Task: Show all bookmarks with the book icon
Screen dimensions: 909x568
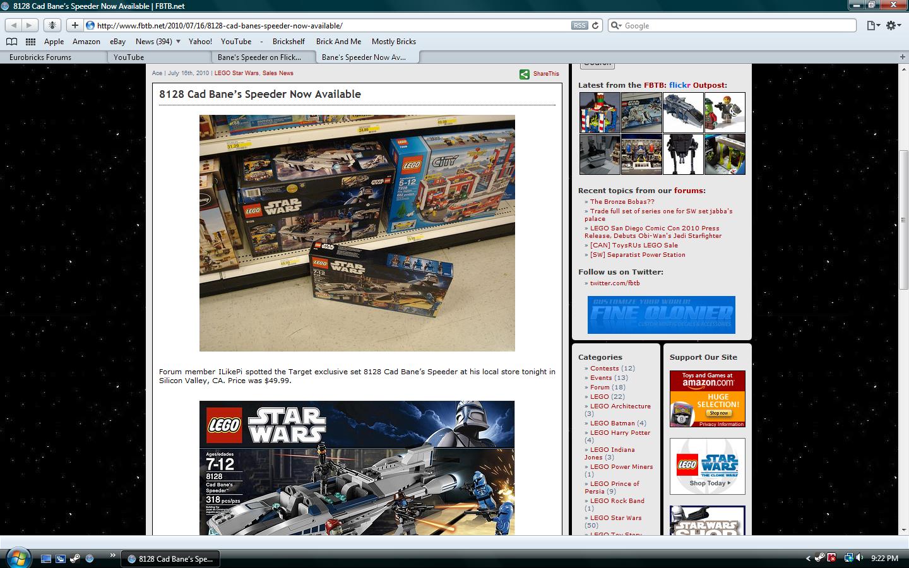Action: pyautogui.click(x=11, y=42)
